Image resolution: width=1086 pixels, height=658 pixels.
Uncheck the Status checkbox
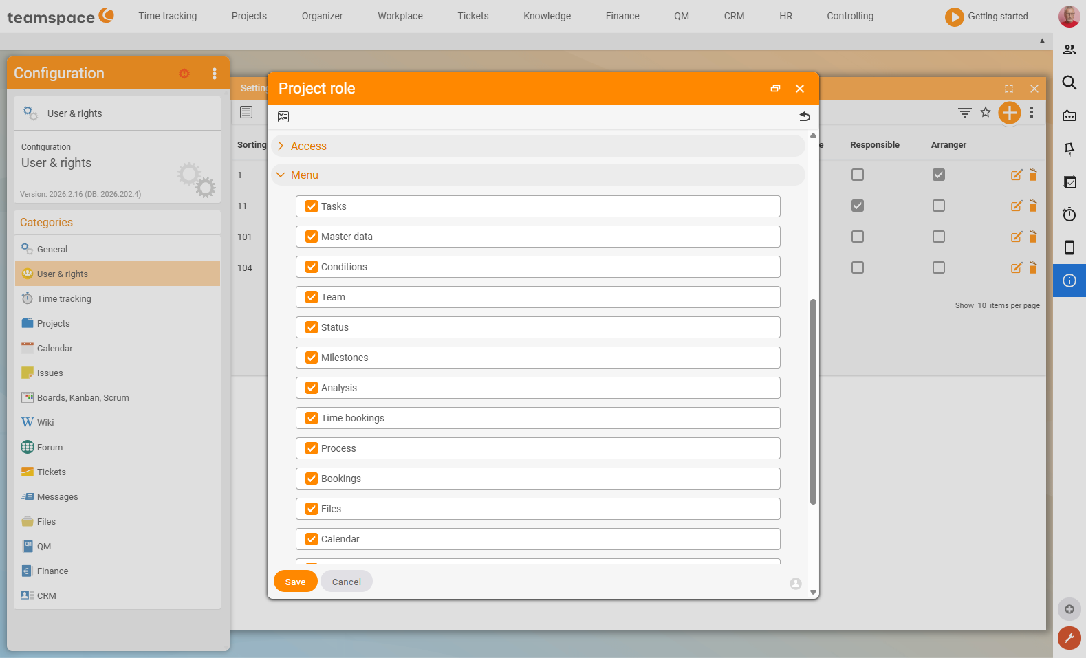pyautogui.click(x=312, y=327)
